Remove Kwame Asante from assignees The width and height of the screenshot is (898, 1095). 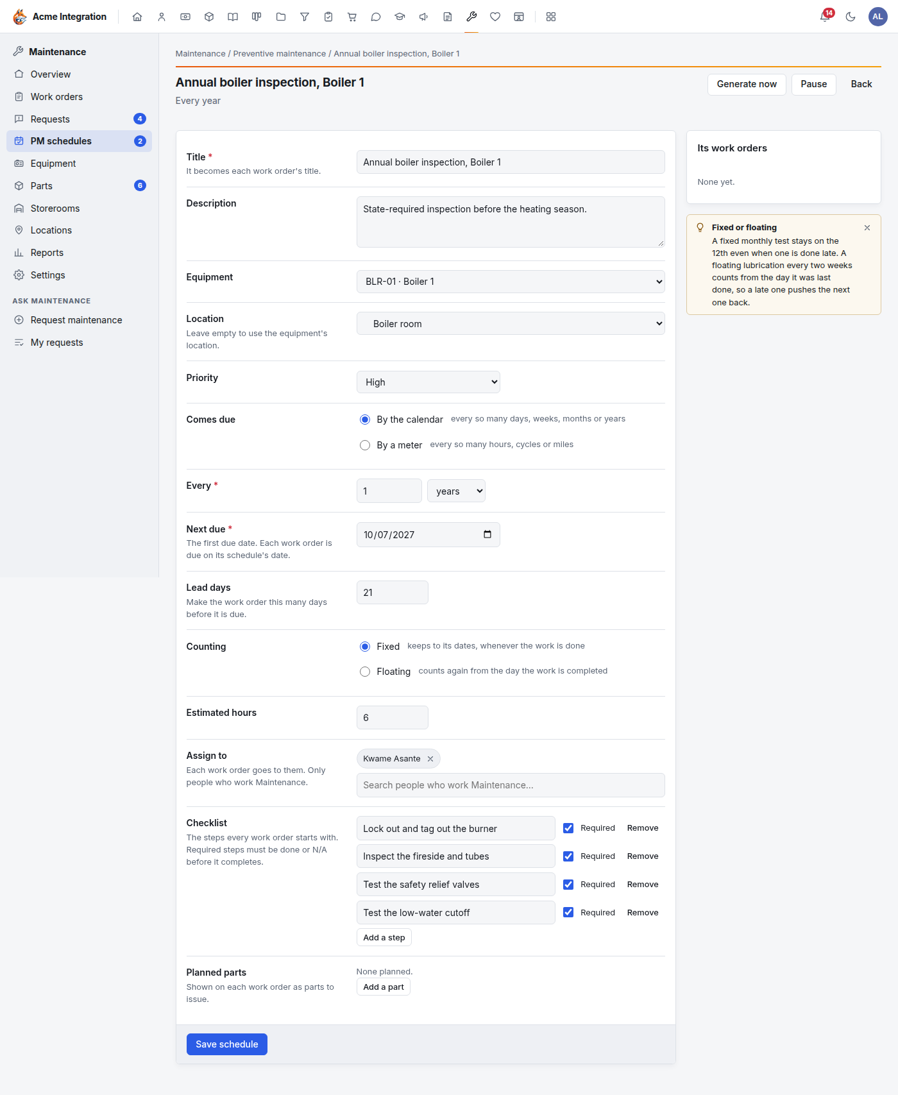[x=430, y=759]
